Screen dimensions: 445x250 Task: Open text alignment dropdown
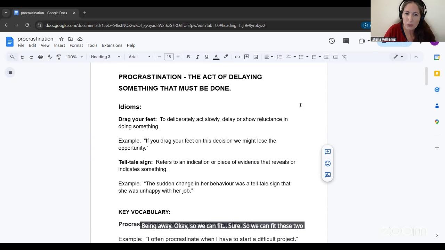[268, 57]
